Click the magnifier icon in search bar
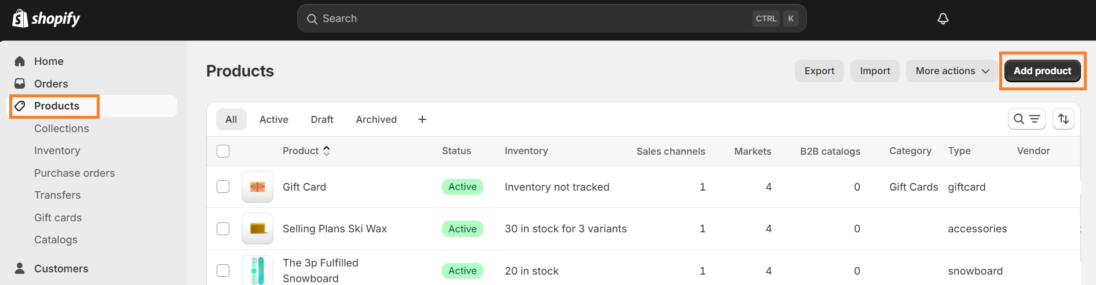The width and height of the screenshot is (1096, 285). 312,19
